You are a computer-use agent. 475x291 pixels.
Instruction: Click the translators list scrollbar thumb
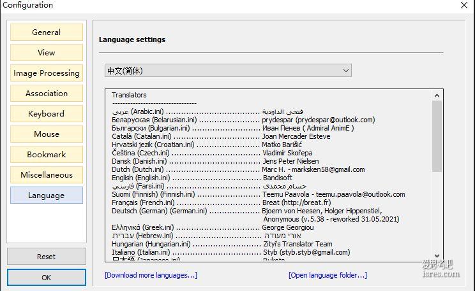(437, 136)
